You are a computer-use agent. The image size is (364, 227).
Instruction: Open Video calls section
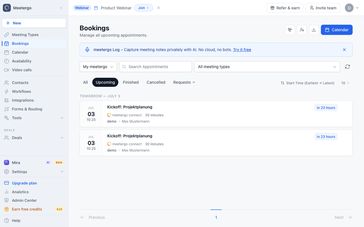click(34, 70)
